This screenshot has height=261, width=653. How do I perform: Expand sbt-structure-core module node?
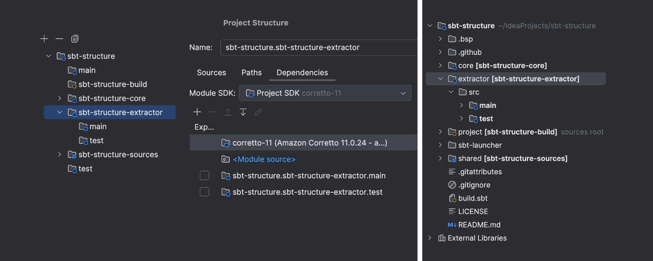60,98
